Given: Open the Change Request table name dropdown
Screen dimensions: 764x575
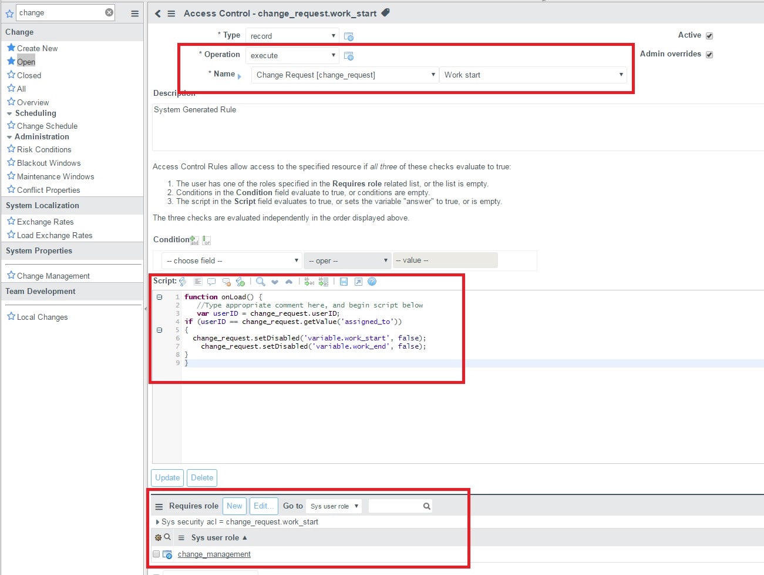Looking at the screenshot, I should pos(345,75).
